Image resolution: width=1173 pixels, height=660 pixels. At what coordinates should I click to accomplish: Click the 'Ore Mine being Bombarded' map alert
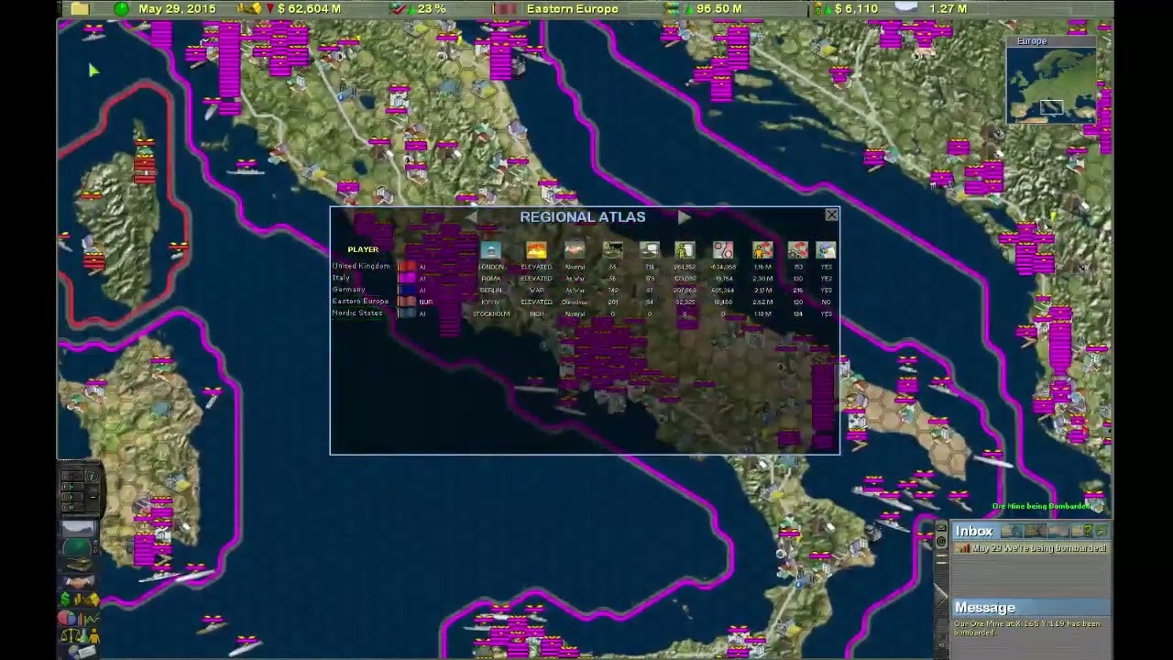coord(1041,506)
